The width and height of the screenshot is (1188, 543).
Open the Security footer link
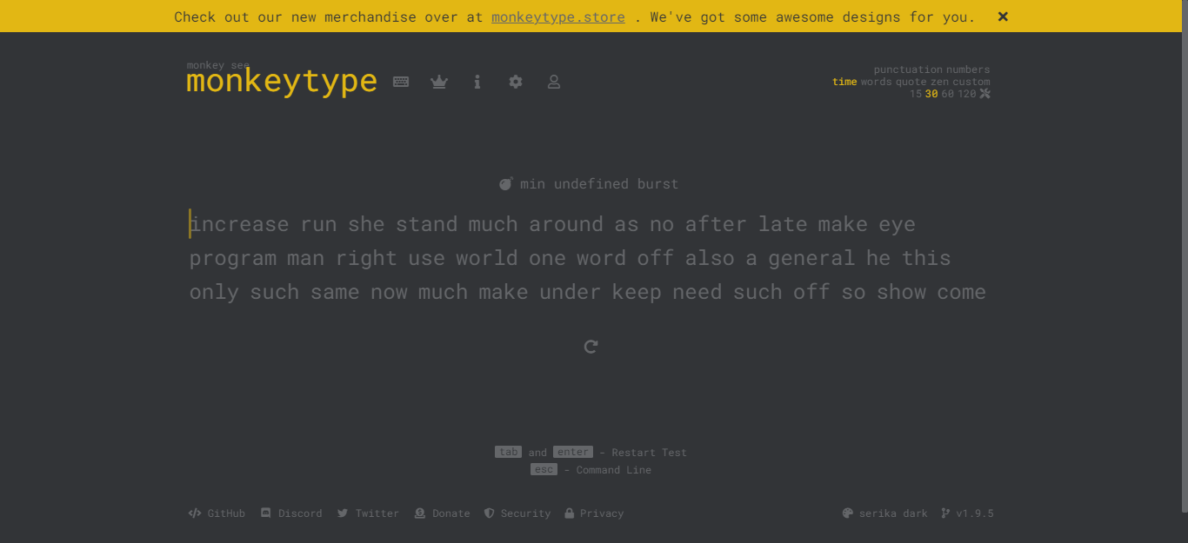click(x=517, y=513)
